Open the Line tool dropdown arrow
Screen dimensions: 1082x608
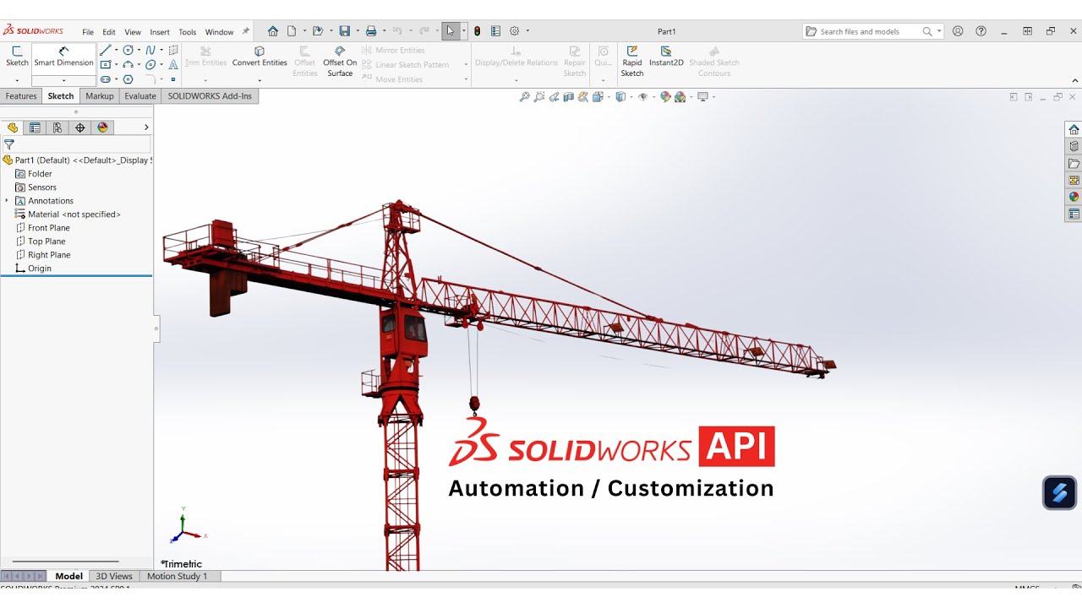(117, 51)
